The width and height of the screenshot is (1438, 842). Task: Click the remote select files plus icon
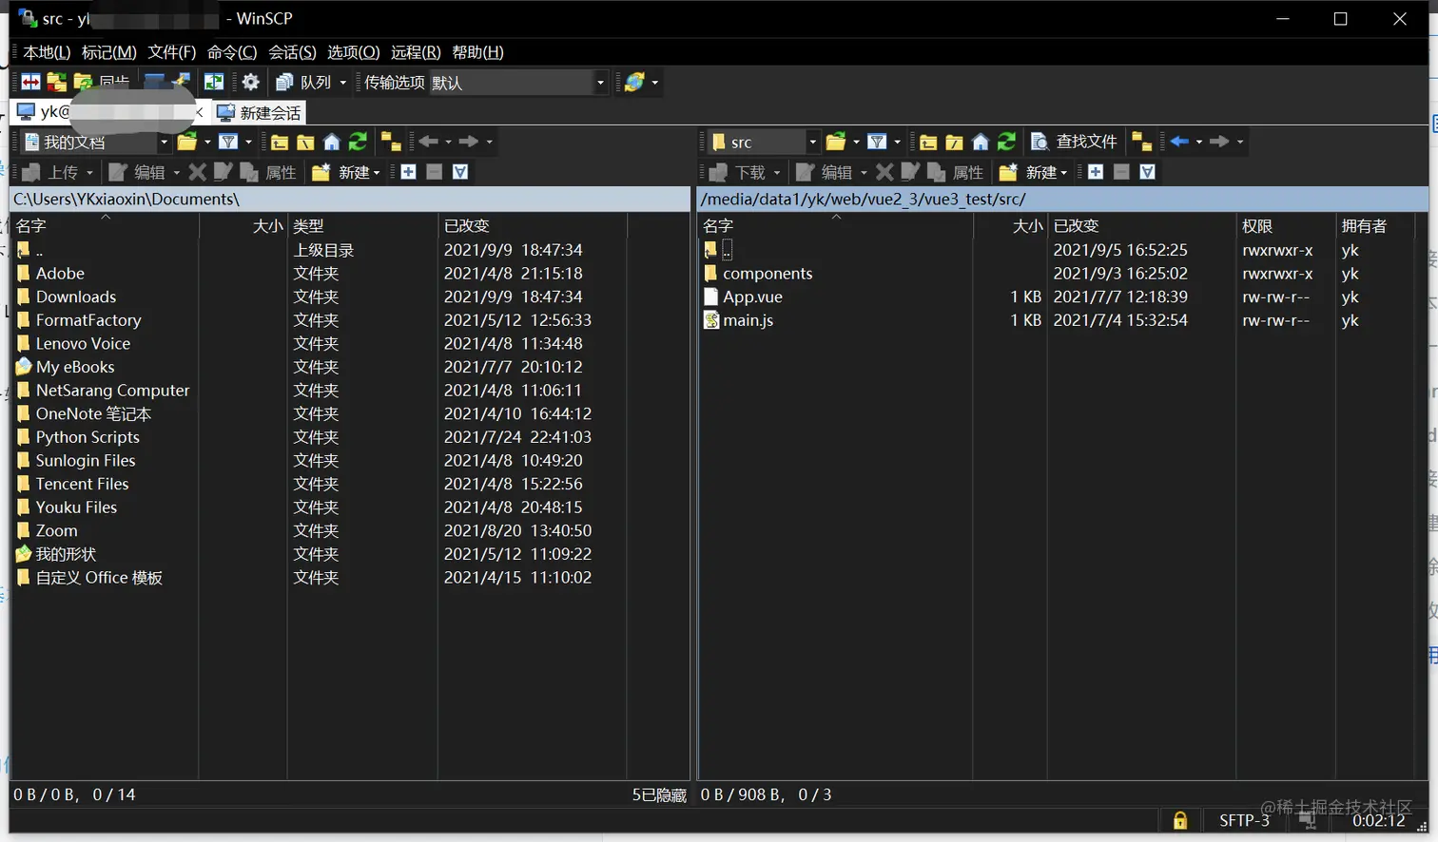[1096, 172]
